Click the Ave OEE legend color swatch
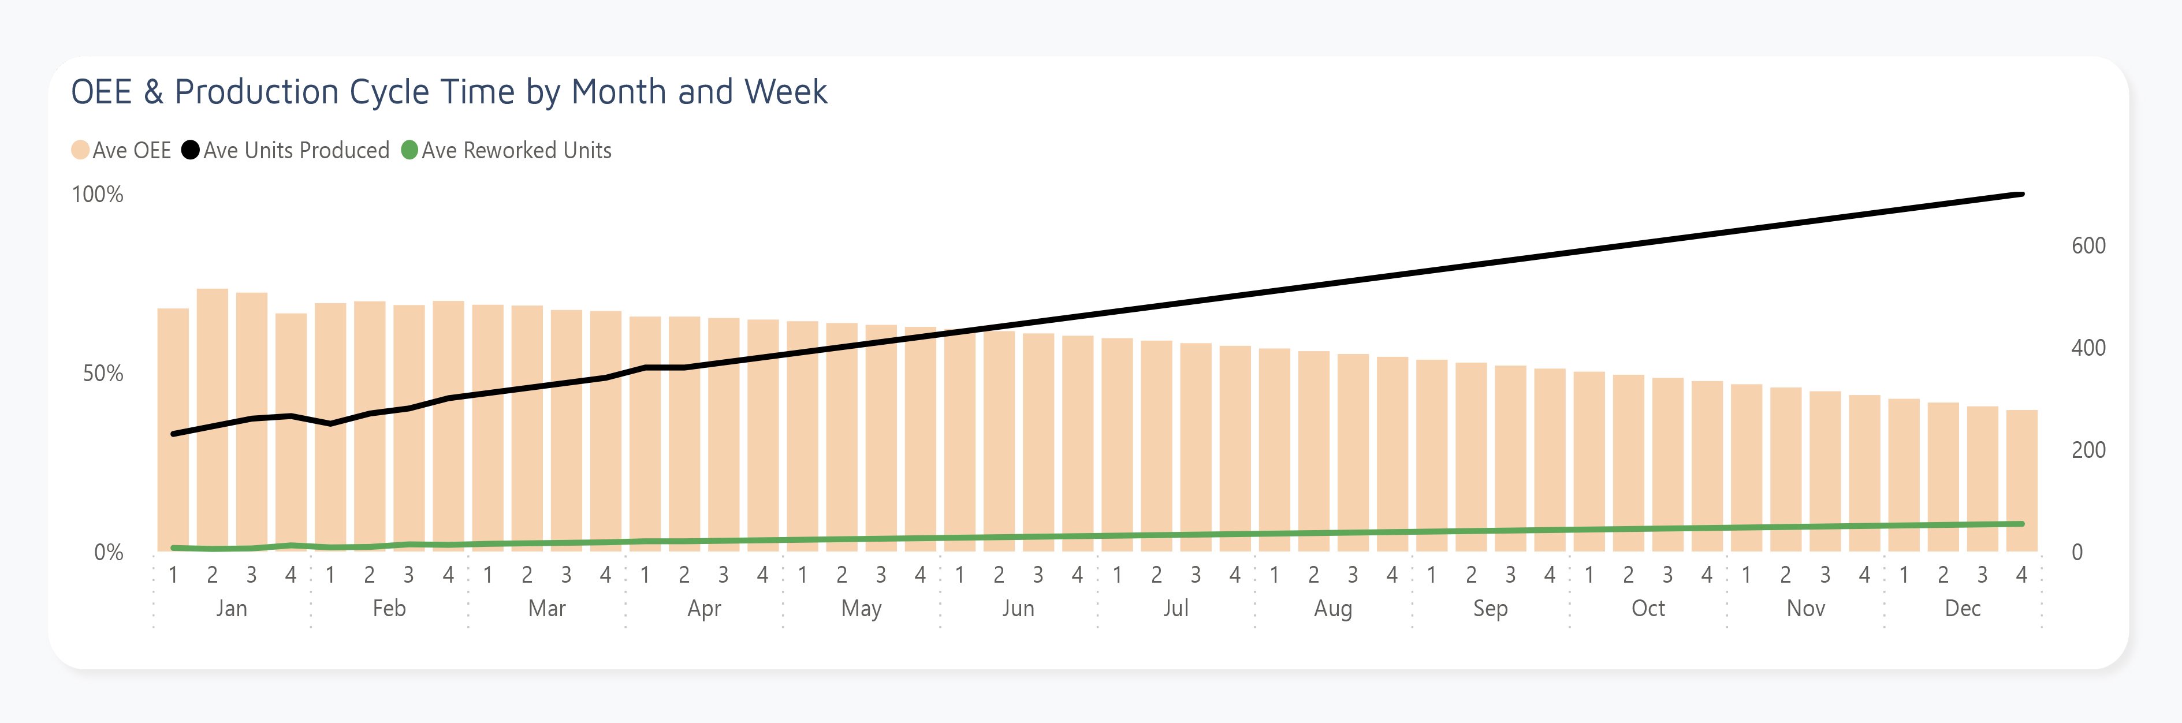Viewport: 2182px width, 723px height. [x=80, y=151]
